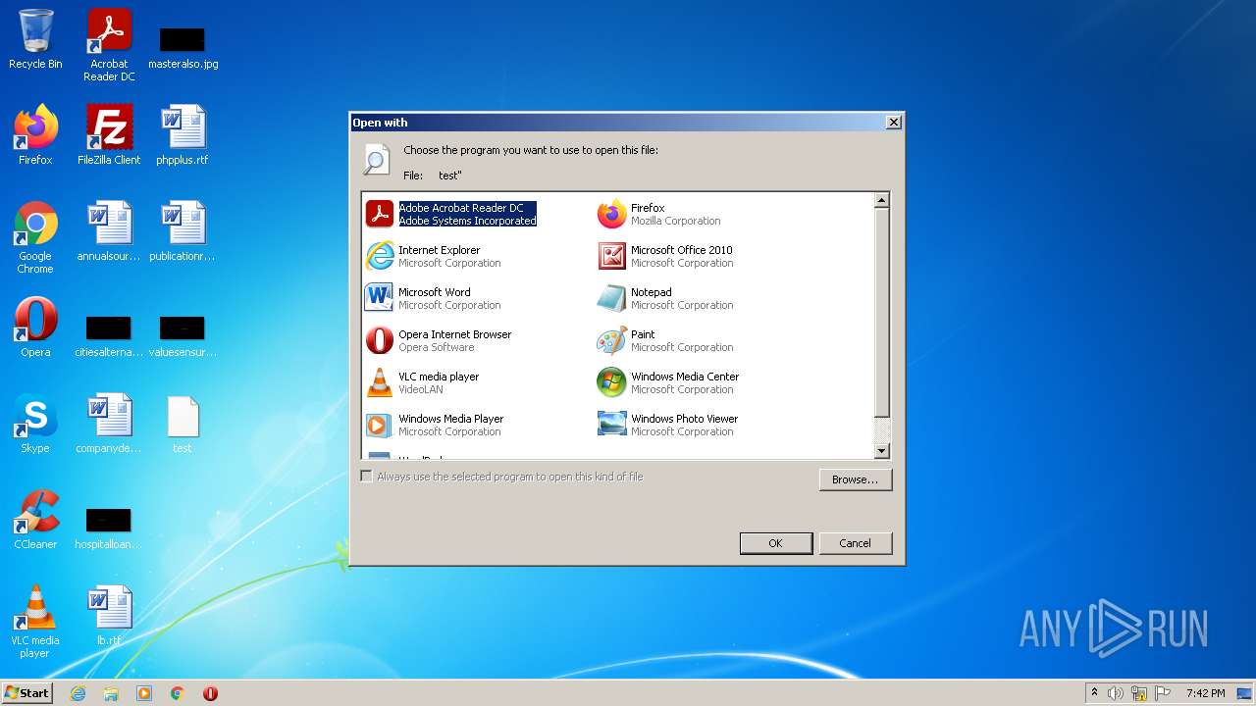This screenshot has width=1256, height=706.
Task: Open Opera from the taskbar
Action: pyautogui.click(x=210, y=693)
